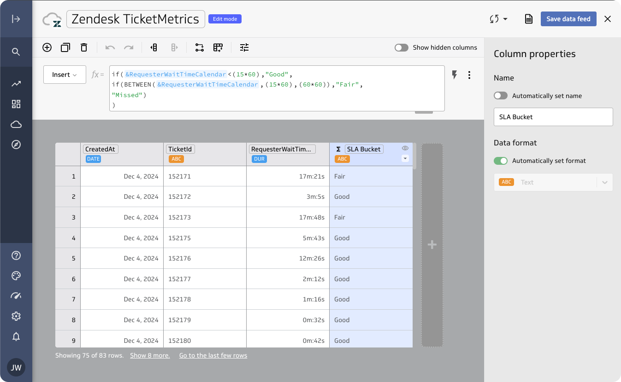Open the filter sliders icon in toolbar
Image resolution: width=621 pixels, height=382 pixels.
[244, 47]
